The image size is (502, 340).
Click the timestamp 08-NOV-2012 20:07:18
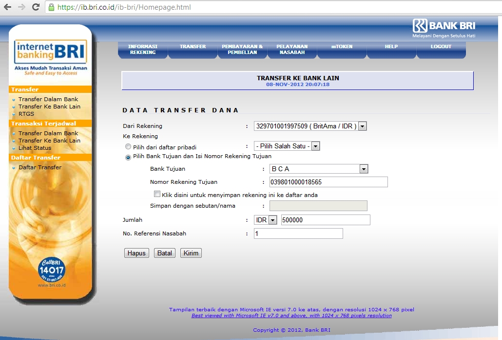pyautogui.click(x=298, y=85)
